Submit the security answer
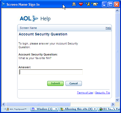Screen dimensions: 121x113 pos(55,83)
